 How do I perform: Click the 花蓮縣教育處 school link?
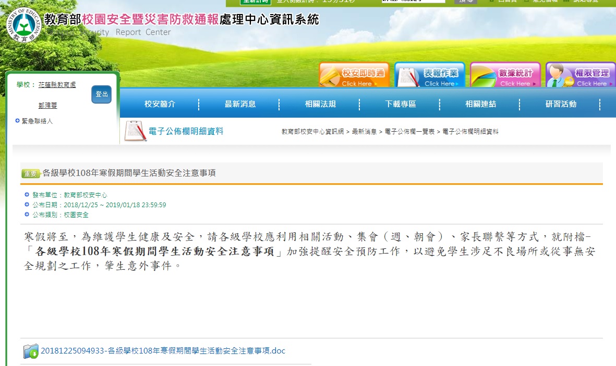[57, 85]
